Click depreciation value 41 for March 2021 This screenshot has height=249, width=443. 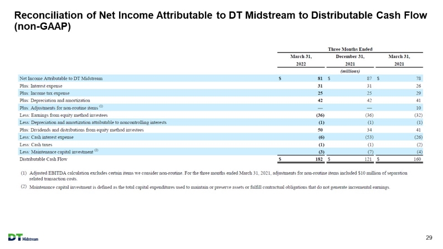pyautogui.click(x=419, y=101)
